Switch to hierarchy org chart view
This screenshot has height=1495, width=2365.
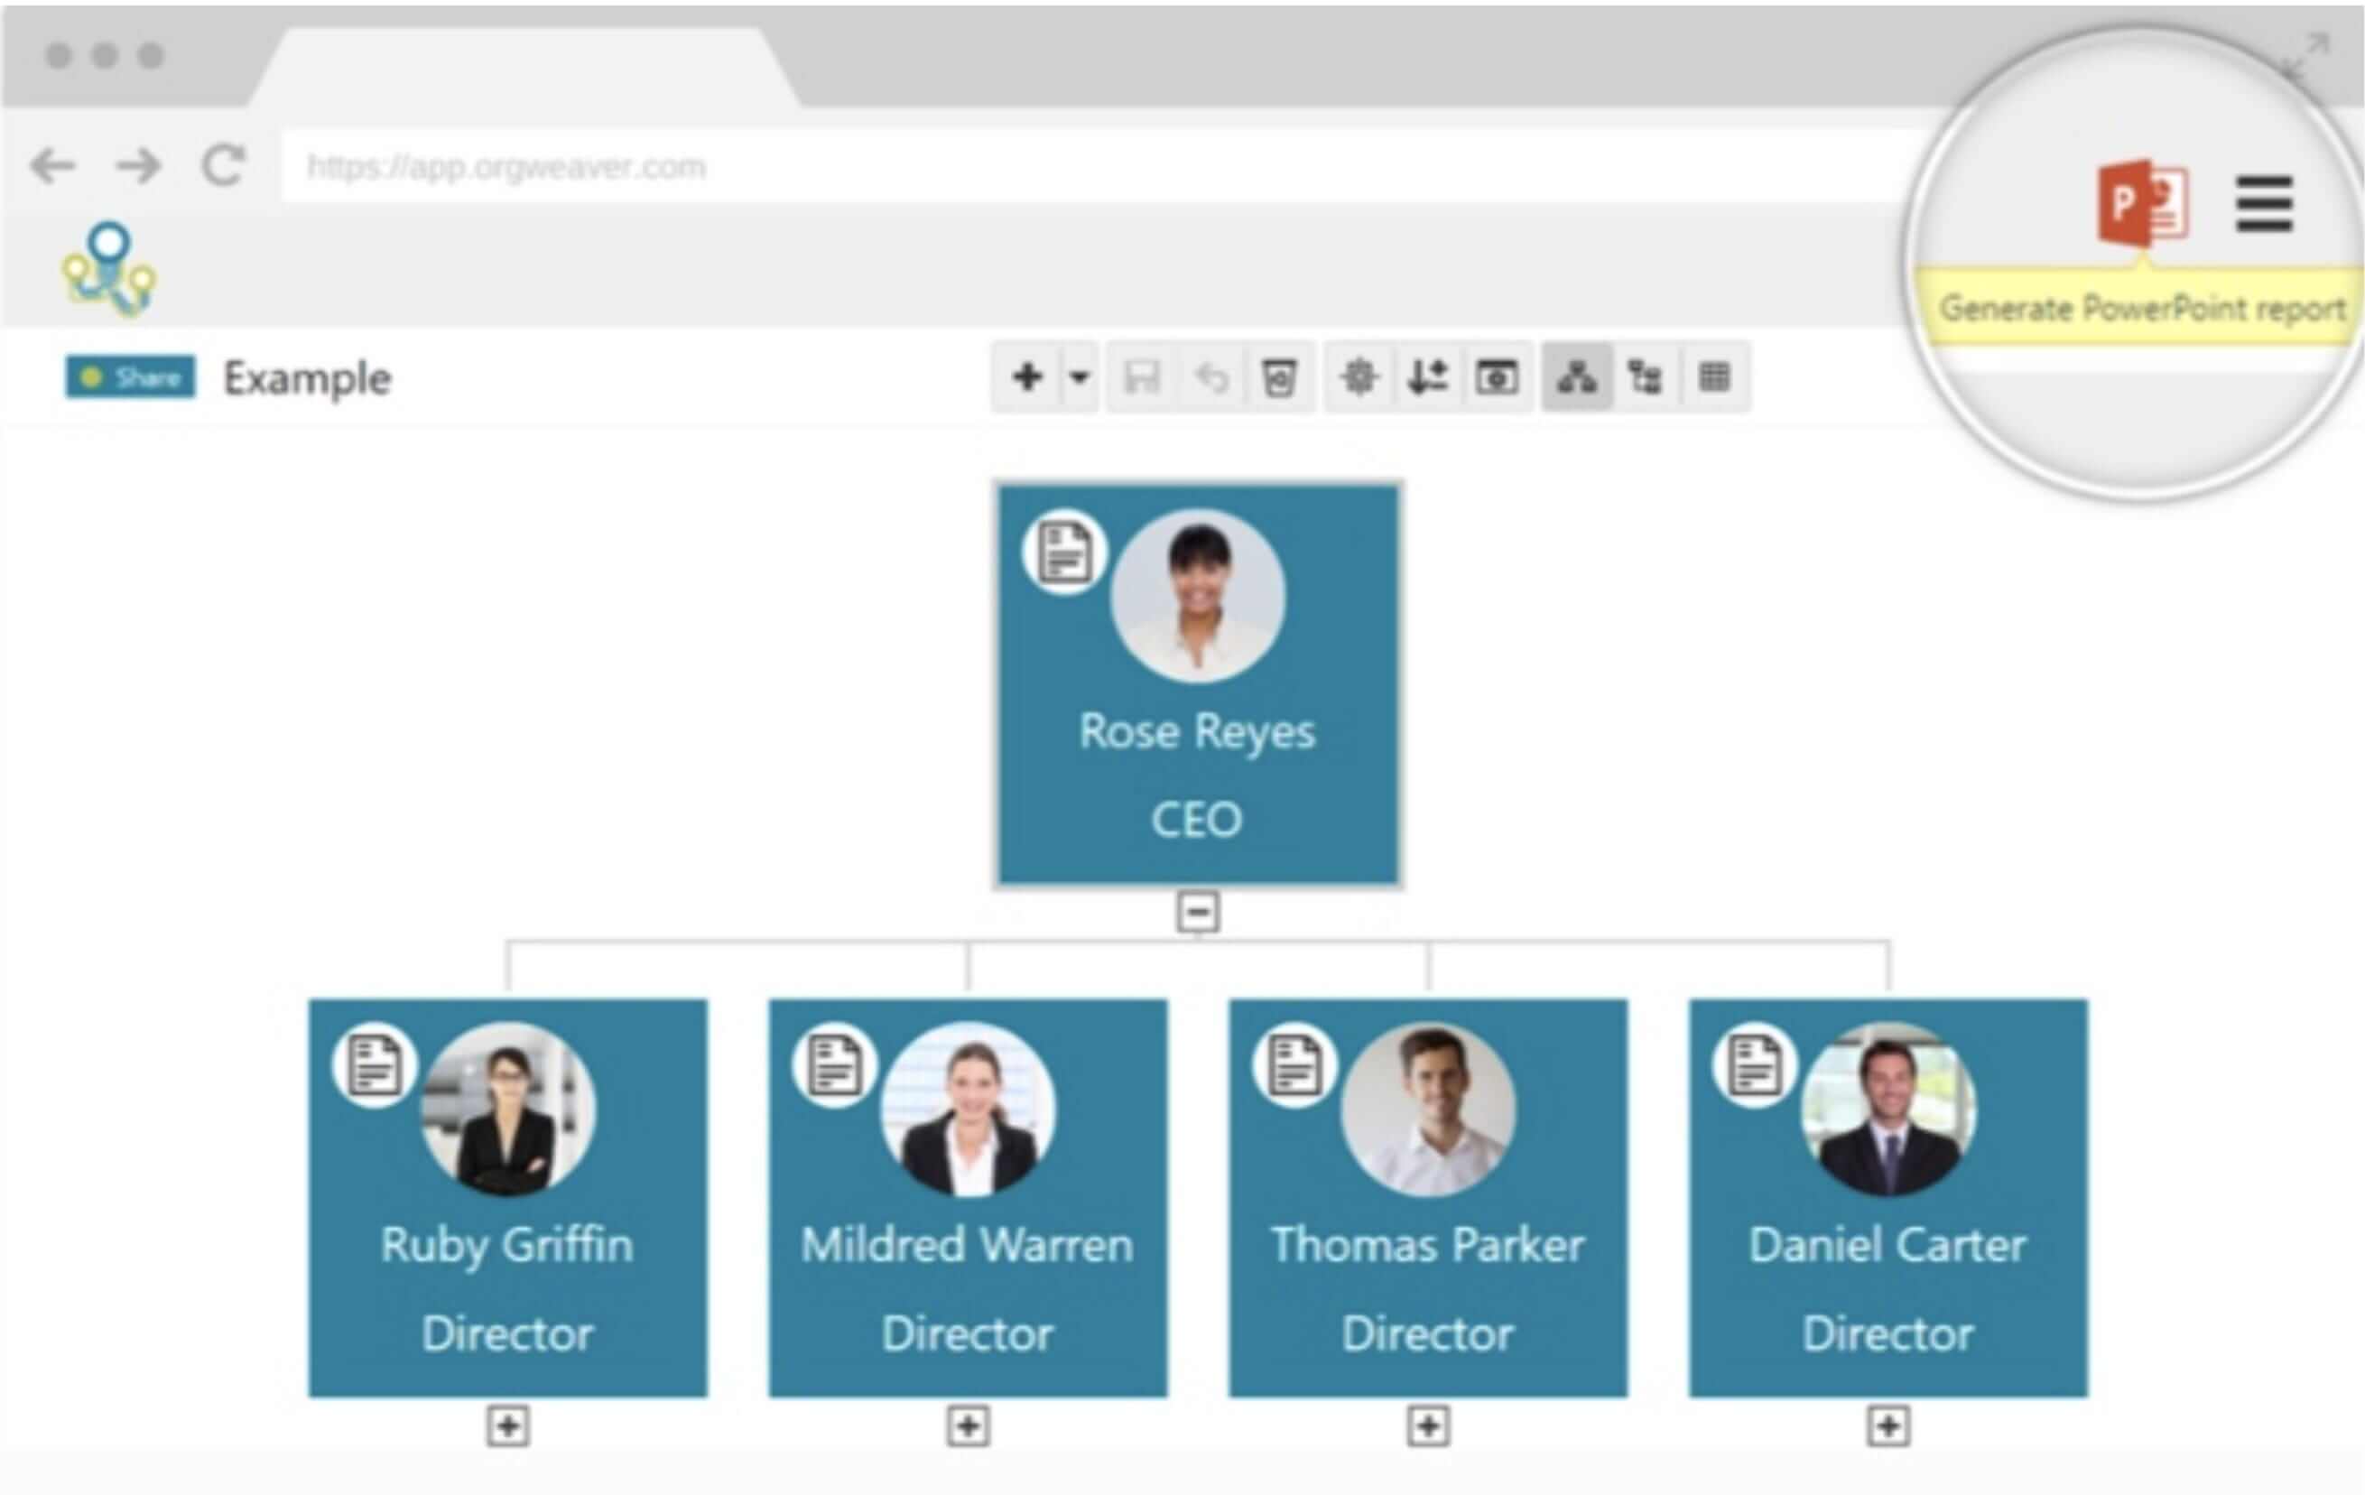[x=1576, y=377]
